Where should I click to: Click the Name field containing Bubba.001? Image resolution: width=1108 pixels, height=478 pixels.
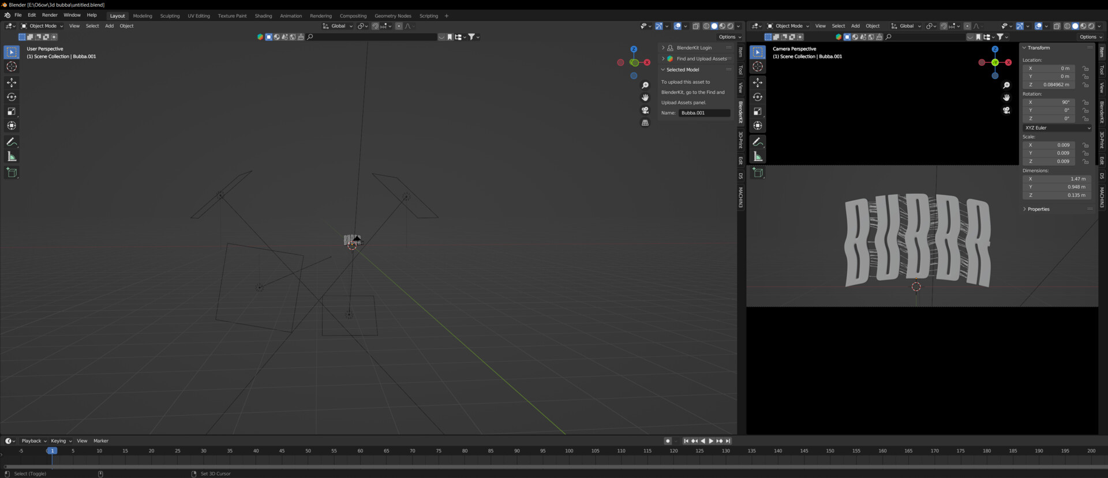pyautogui.click(x=703, y=113)
